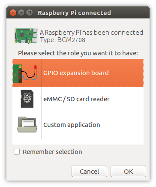
Task: Click the 'A Raspberry Pi has been connected' text
Action: pos(91,33)
